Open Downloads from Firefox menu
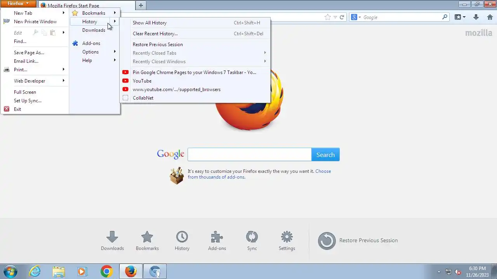The width and height of the screenshot is (497, 279). [95, 30]
